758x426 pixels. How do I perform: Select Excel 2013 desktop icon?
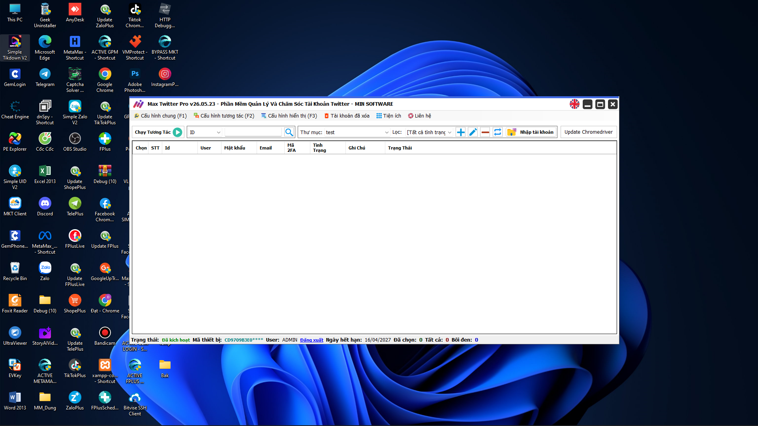(45, 174)
